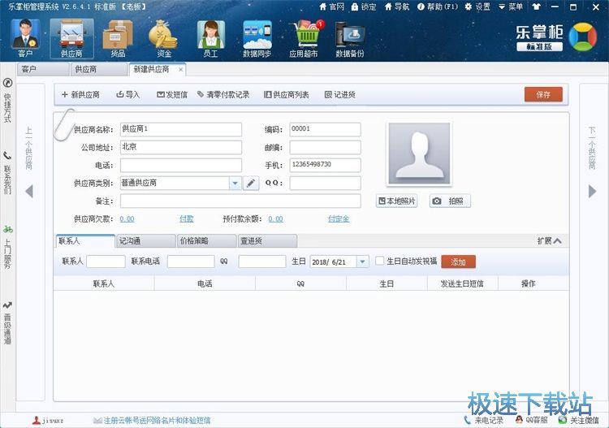Image resolution: width=609 pixels, height=428 pixels.
Task: Open 上门服务 on-site service sidebar item
Action: coord(8,247)
